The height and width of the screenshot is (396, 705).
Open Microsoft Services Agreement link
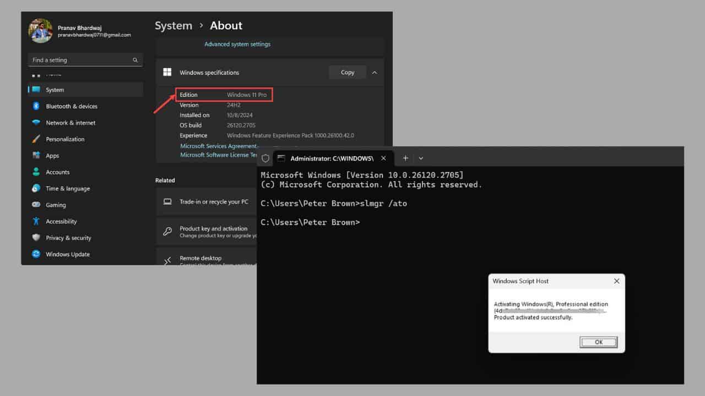[219, 146]
